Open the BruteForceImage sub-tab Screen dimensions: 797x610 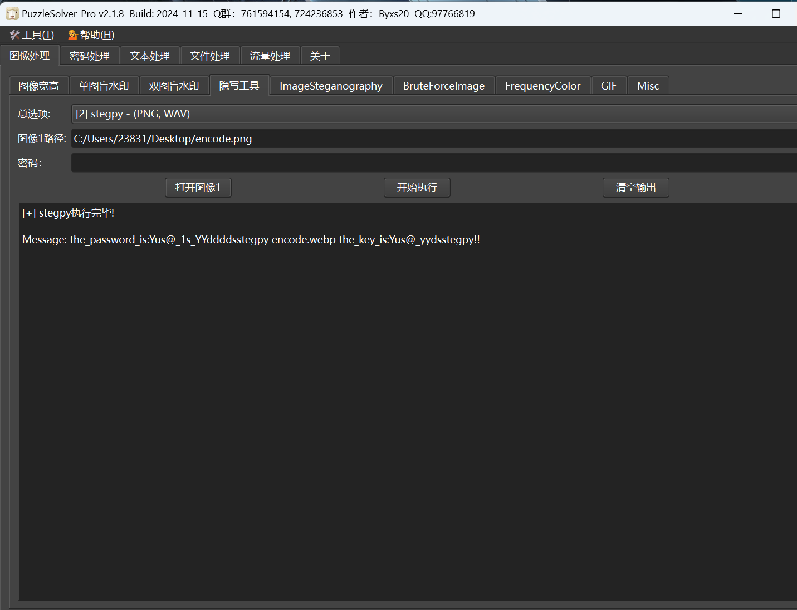click(x=444, y=86)
